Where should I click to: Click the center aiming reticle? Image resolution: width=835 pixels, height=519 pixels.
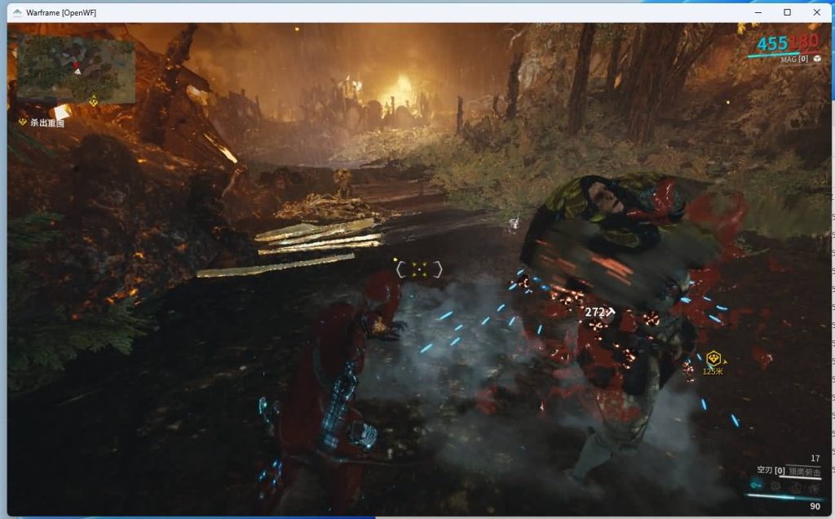pyautogui.click(x=418, y=269)
